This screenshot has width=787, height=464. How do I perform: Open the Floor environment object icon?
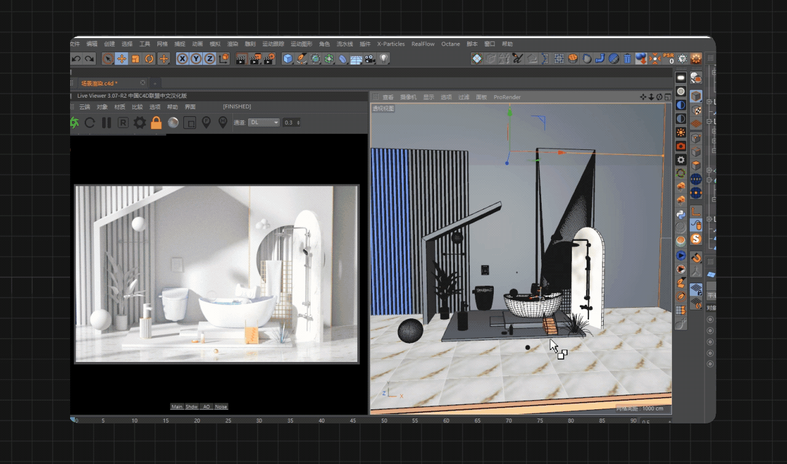pos(357,59)
